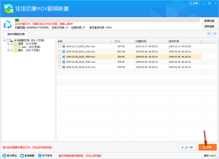219x159 pixels.
Task: Check the box for 2040-02-06_0628_7DBC.mov
Action: tap(60, 62)
